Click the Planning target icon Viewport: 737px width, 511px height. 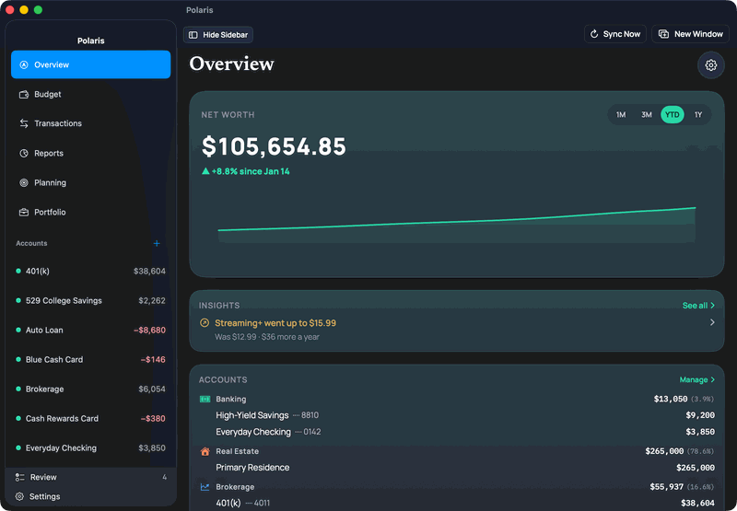[24, 182]
